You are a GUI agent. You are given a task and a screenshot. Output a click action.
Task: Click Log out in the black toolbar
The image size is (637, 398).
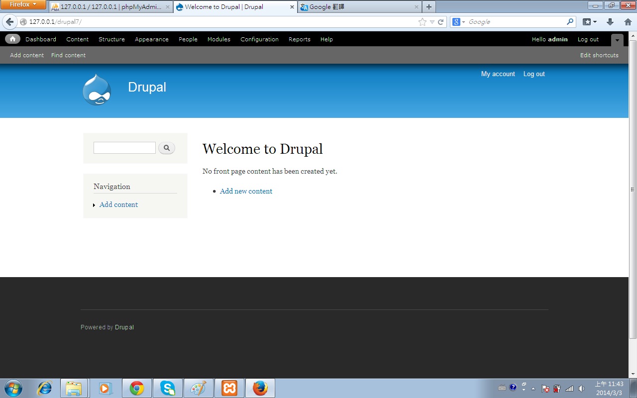(588, 39)
